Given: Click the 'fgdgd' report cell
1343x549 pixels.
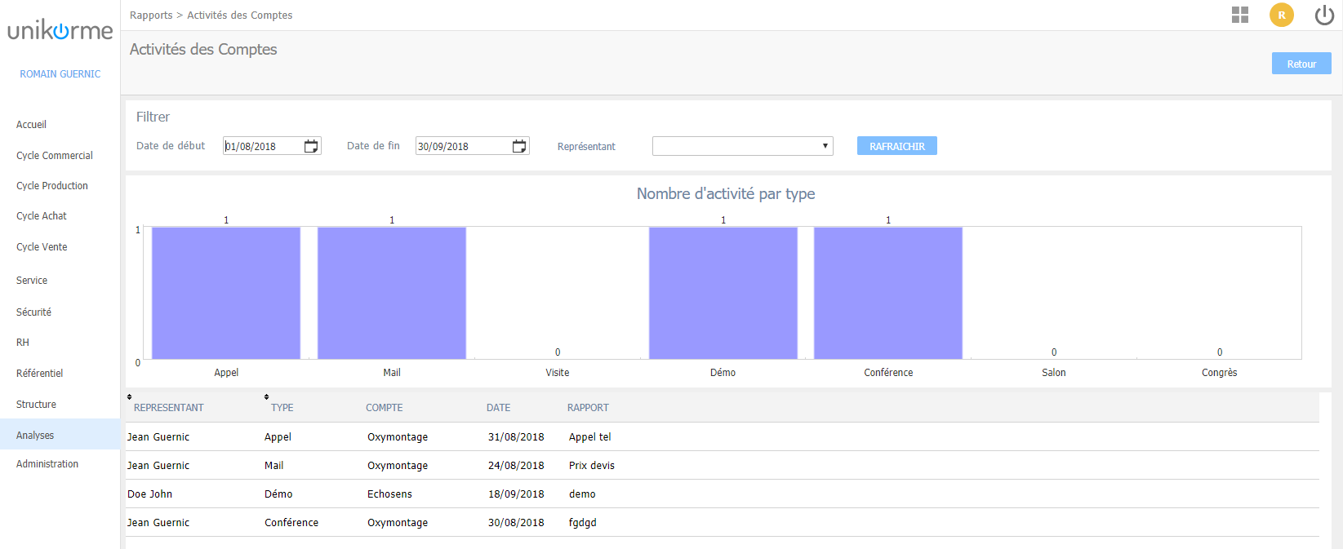Looking at the screenshot, I should tap(583, 523).
